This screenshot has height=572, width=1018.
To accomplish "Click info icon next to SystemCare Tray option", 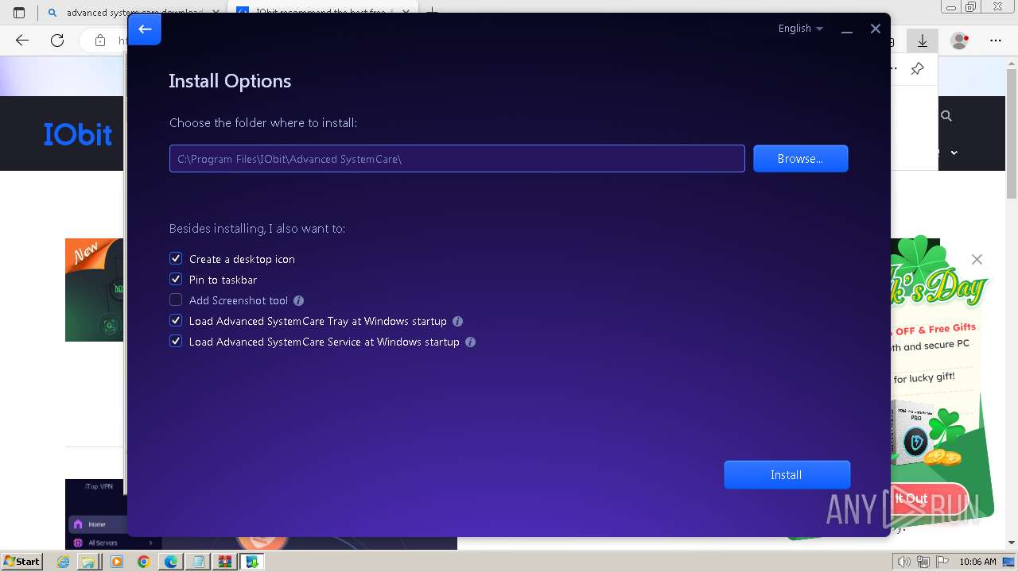I will (457, 322).
